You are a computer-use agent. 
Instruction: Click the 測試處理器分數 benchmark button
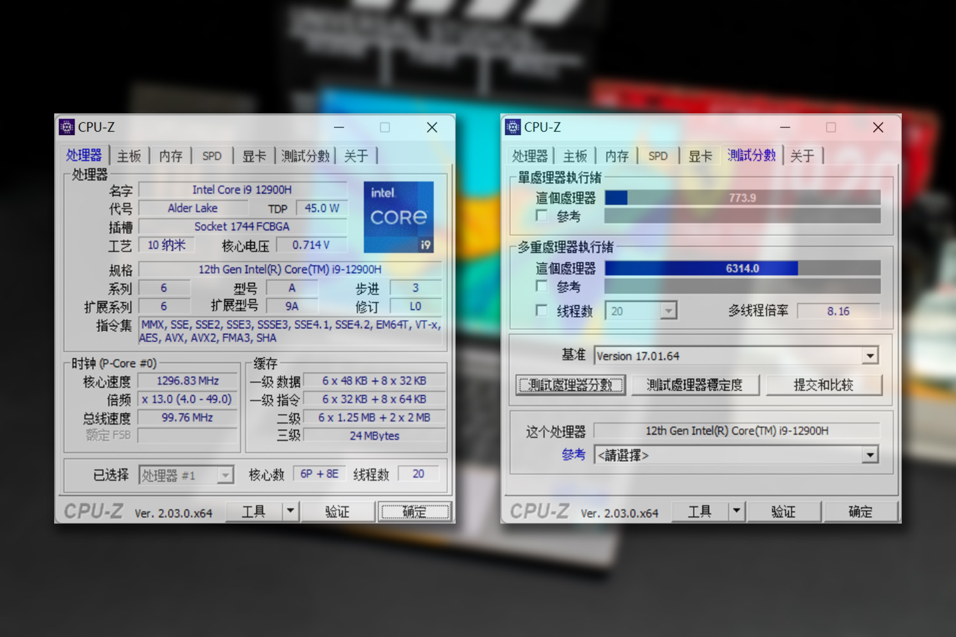570,385
